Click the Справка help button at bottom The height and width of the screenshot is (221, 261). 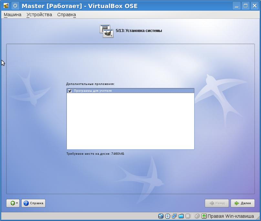tap(33, 203)
